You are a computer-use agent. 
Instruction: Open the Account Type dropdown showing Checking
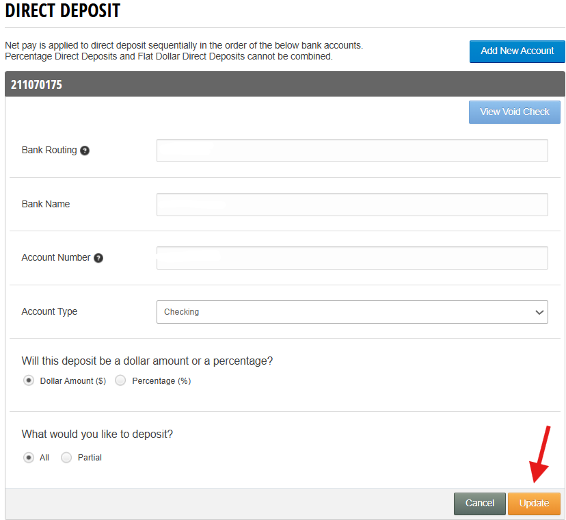352,312
